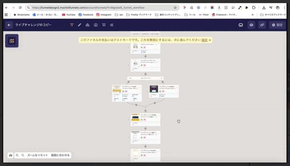The width and height of the screenshot is (290, 166).
Task: Select the pencil edit tool in the toolbar
Action: coord(79,25)
